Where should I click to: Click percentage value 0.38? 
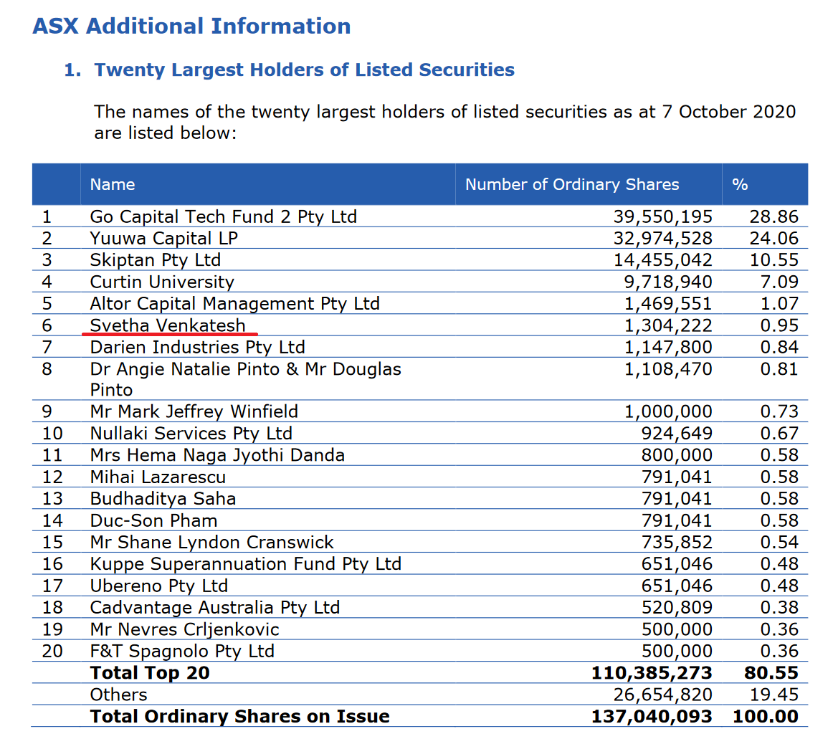pos(779,608)
